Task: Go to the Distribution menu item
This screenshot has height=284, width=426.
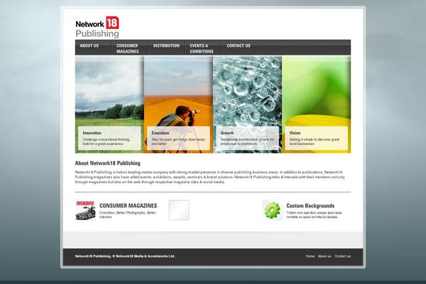Action: pos(166,45)
